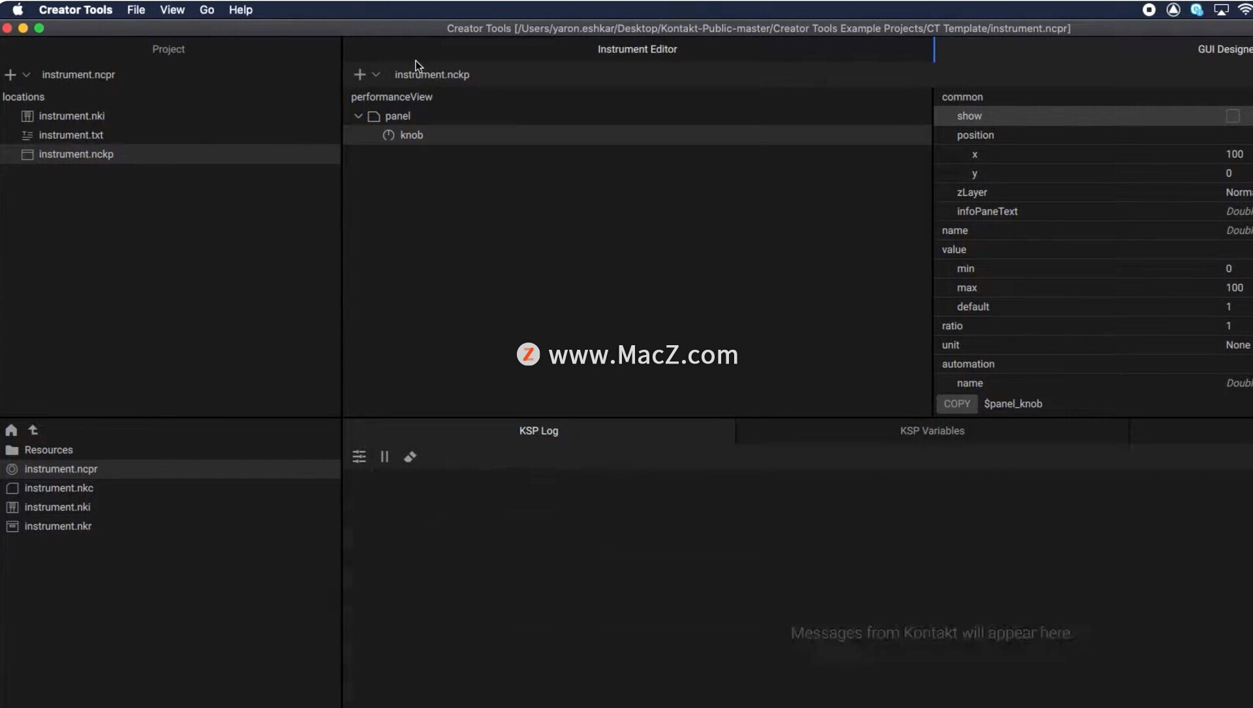Open the unit dropdown showing None
Viewport: 1253px width, 708px height.
pos(1238,345)
